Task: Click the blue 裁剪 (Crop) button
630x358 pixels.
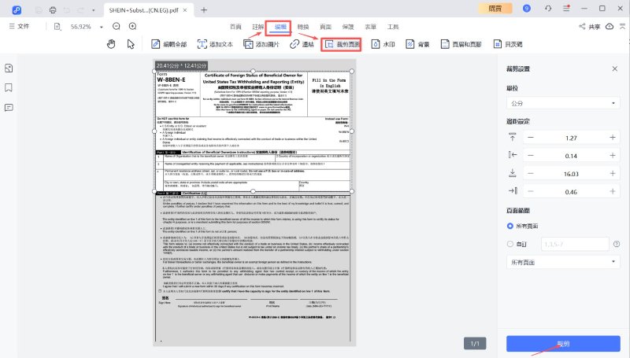Action: coord(563,344)
